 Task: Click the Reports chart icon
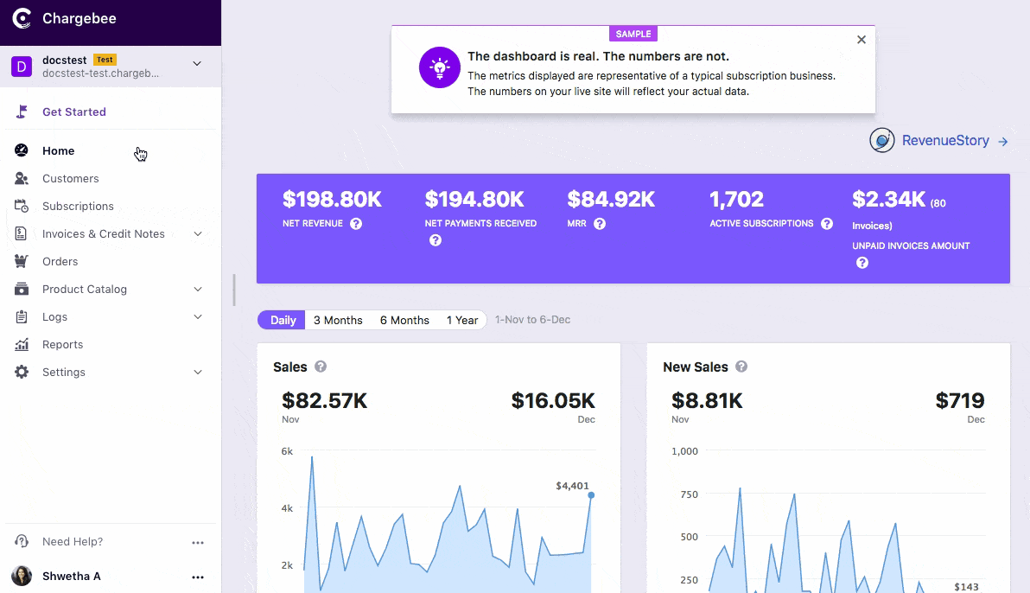tap(22, 345)
